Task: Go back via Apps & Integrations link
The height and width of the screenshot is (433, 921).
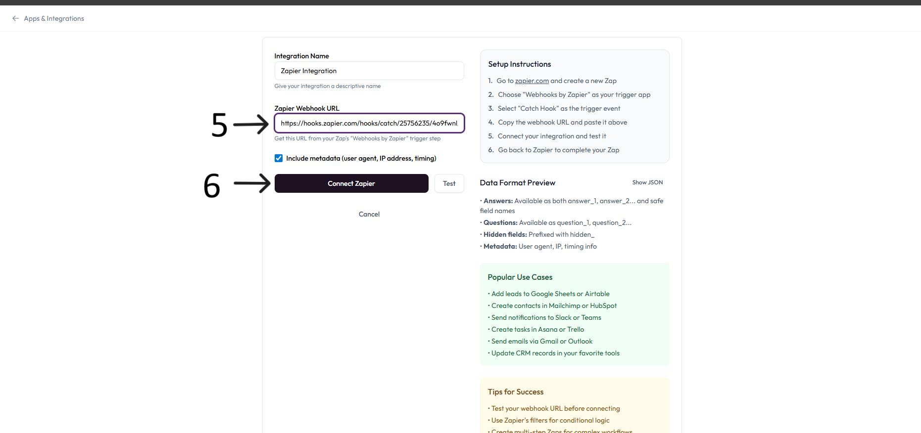Action: (x=54, y=18)
